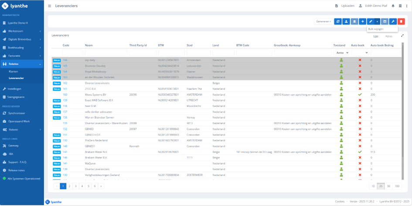Open Klanten in the sidebar
The height and width of the screenshot is (206, 412).
point(14,71)
